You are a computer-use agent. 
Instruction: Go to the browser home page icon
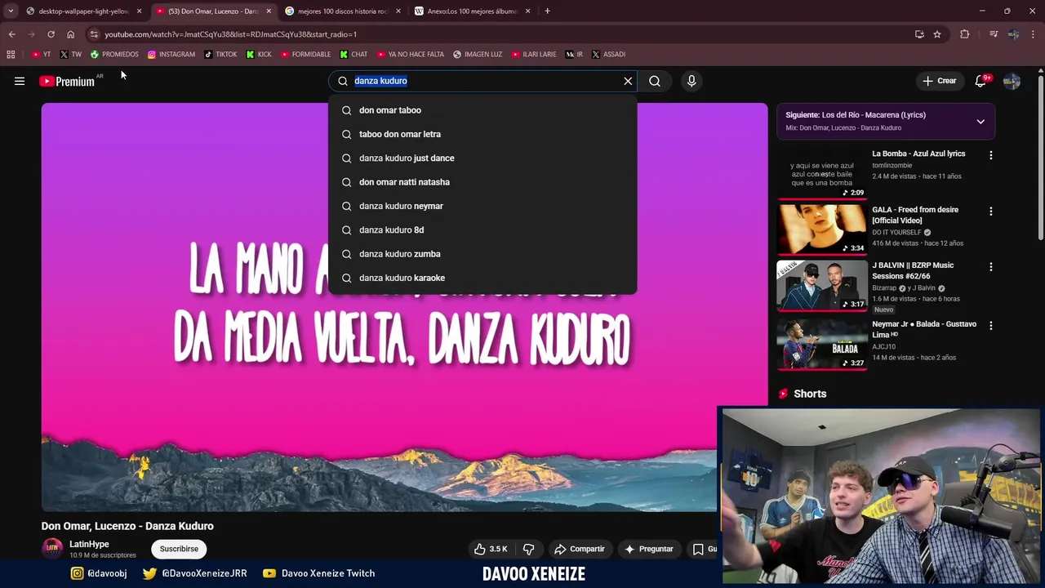pyautogui.click(x=70, y=34)
